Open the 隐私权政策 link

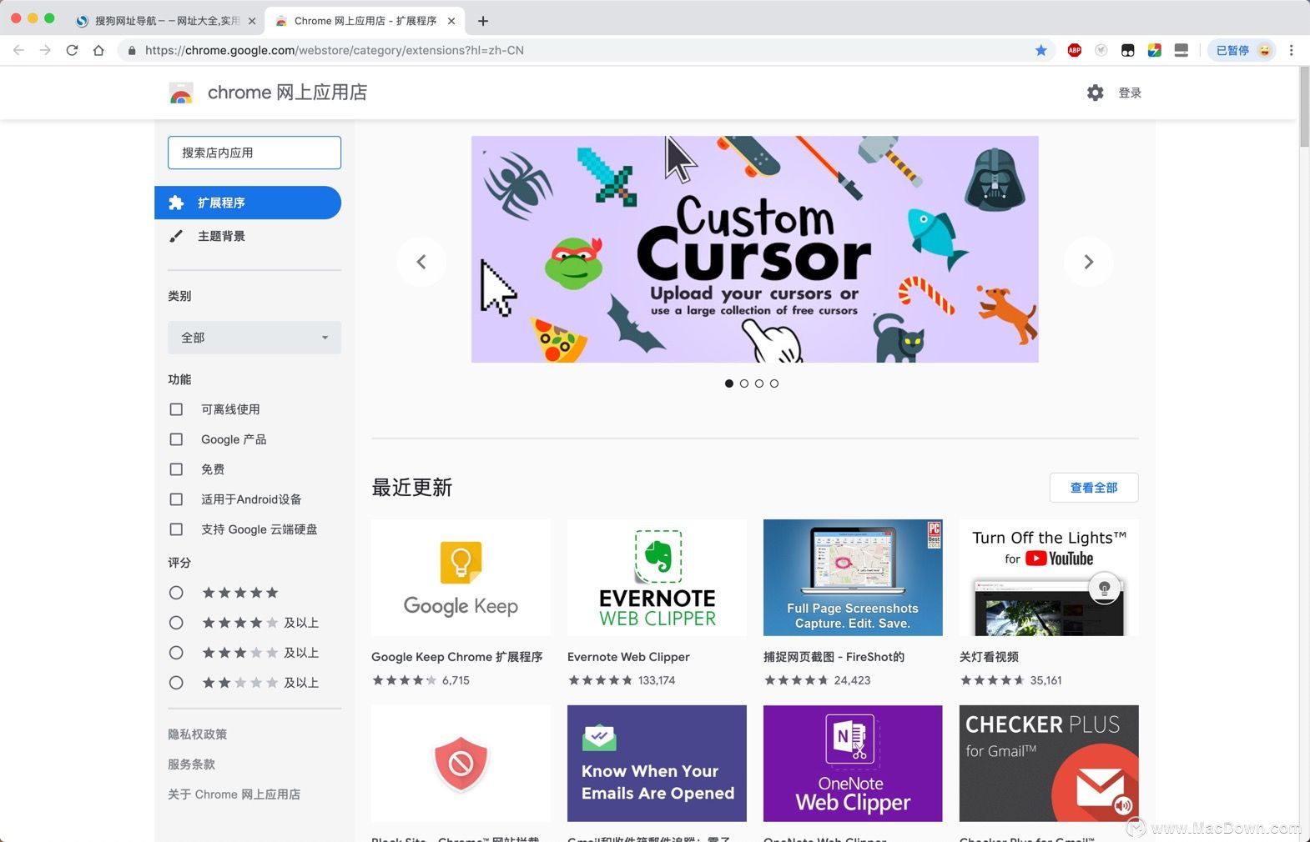pos(198,734)
